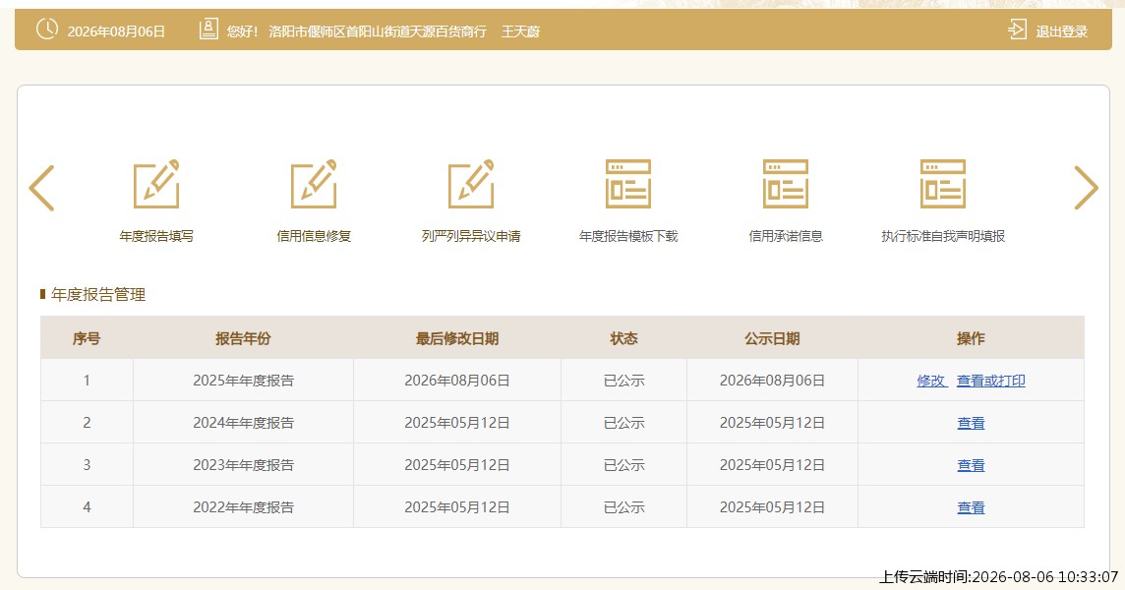Viewport: 1125px width, 590px height.
Task: Click 查看 for the 2022年年度报告
Action: [971, 507]
